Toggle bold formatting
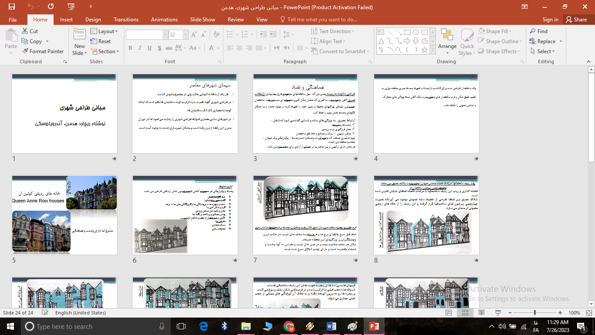This screenshot has width=595, height=335. [130, 48]
